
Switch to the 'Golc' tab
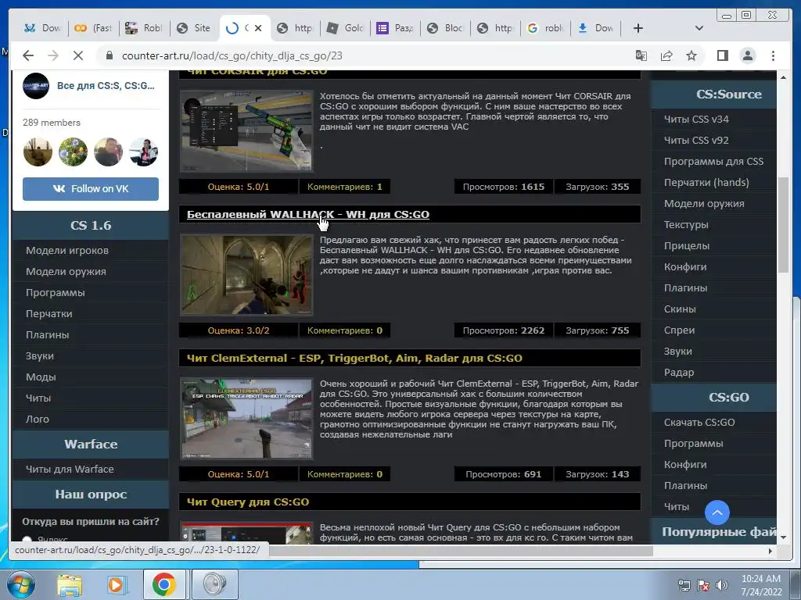[345, 28]
